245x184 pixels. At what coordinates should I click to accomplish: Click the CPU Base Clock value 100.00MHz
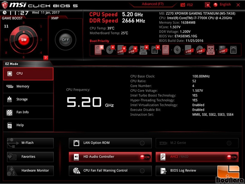(201, 76)
